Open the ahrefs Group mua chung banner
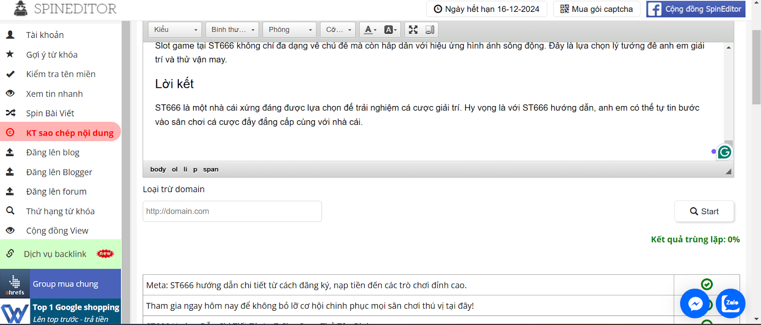This screenshot has width=761, height=325. [x=60, y=284]
